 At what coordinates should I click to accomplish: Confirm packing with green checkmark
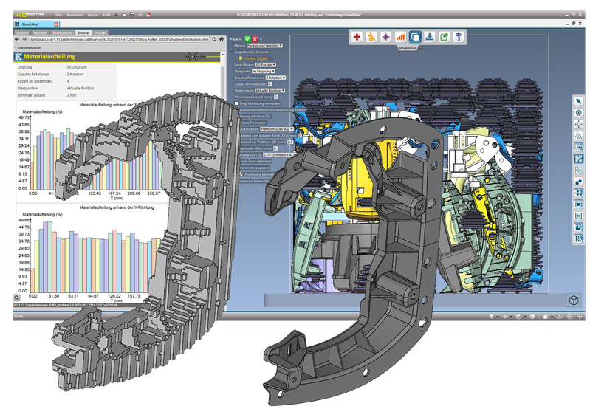(x=247, y=38)
